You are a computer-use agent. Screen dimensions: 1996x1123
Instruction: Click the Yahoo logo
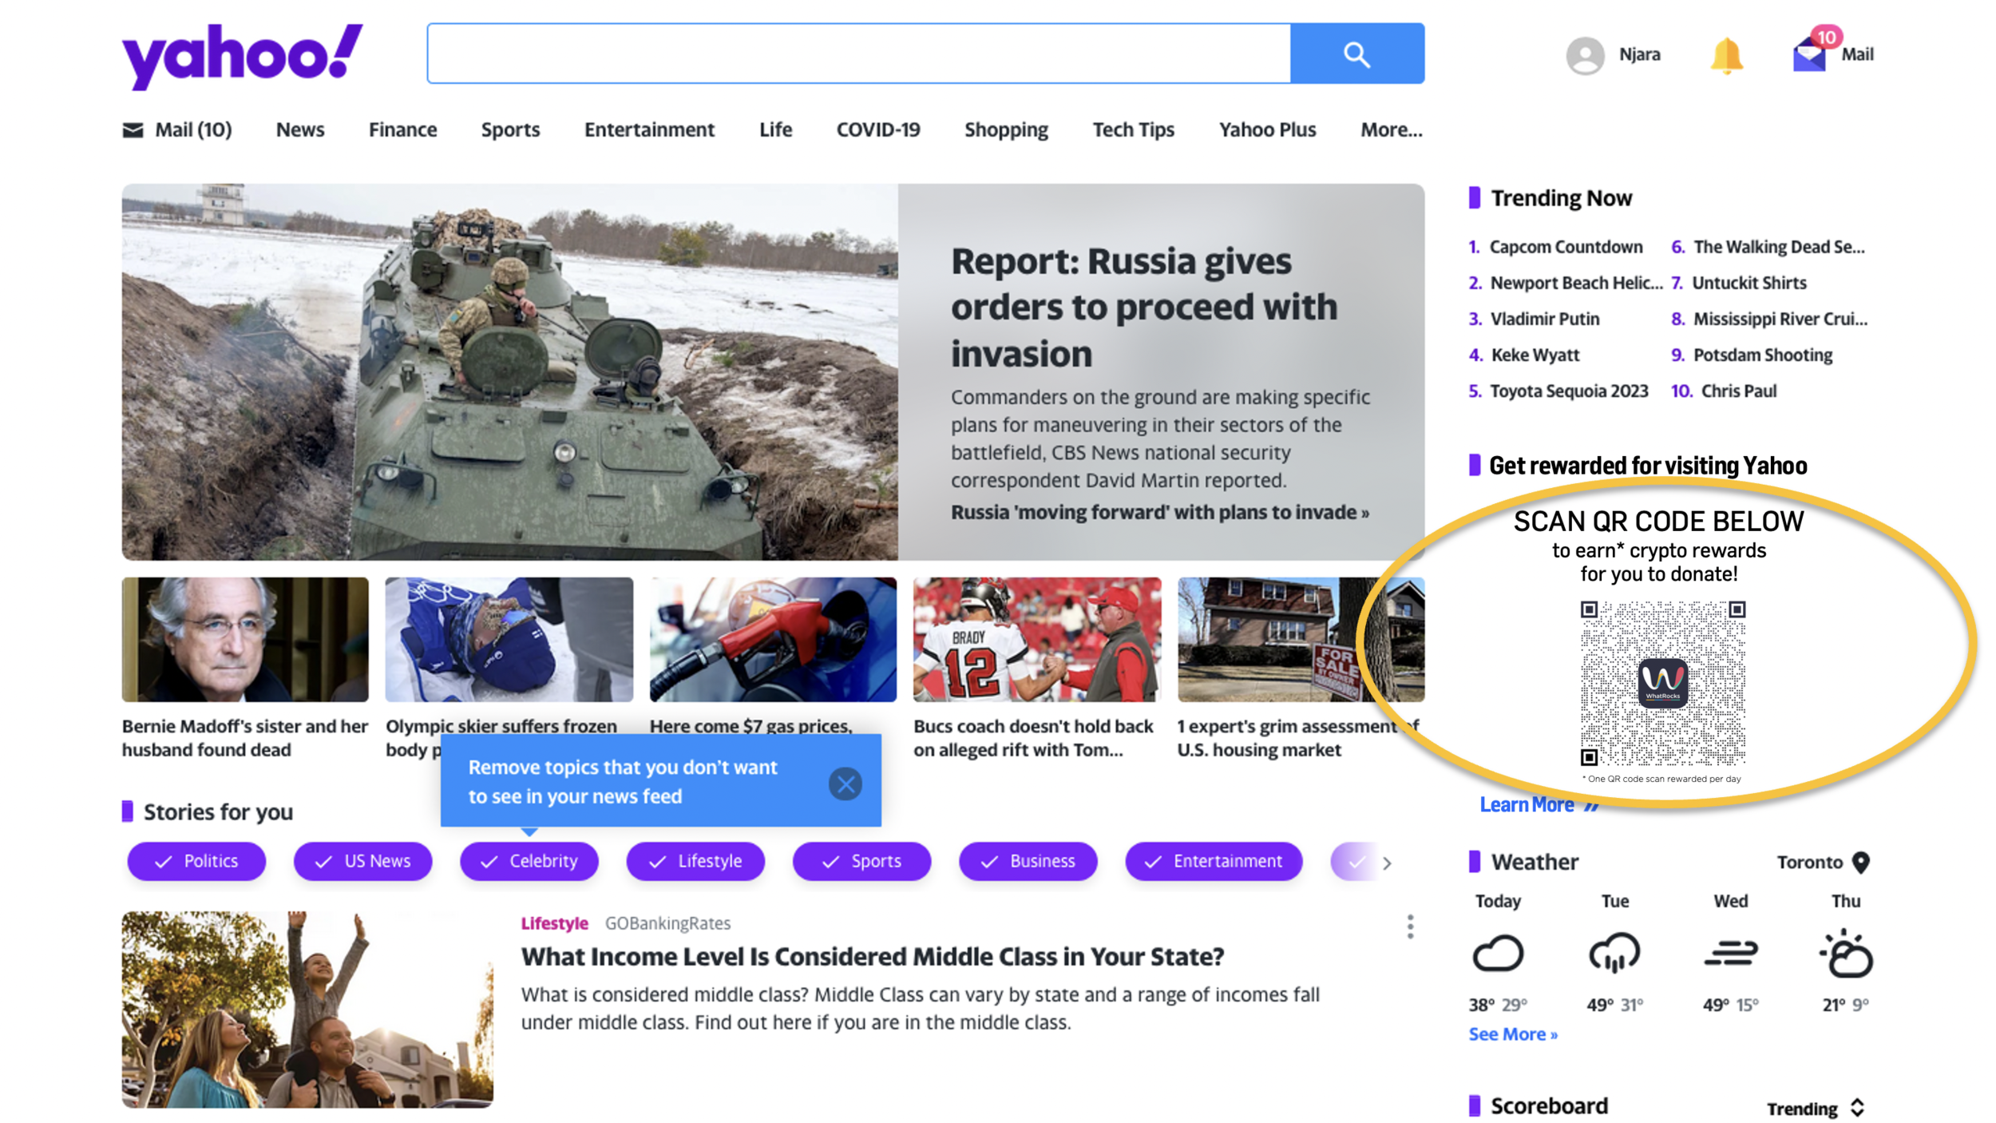242,55
